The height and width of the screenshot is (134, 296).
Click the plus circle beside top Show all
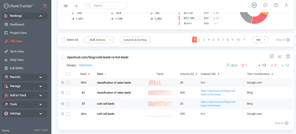(x=288, y=40)
